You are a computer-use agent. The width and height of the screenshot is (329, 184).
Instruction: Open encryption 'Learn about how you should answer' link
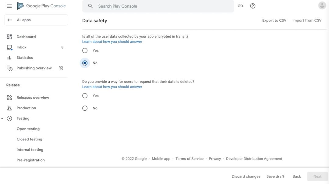coord(112,42)
